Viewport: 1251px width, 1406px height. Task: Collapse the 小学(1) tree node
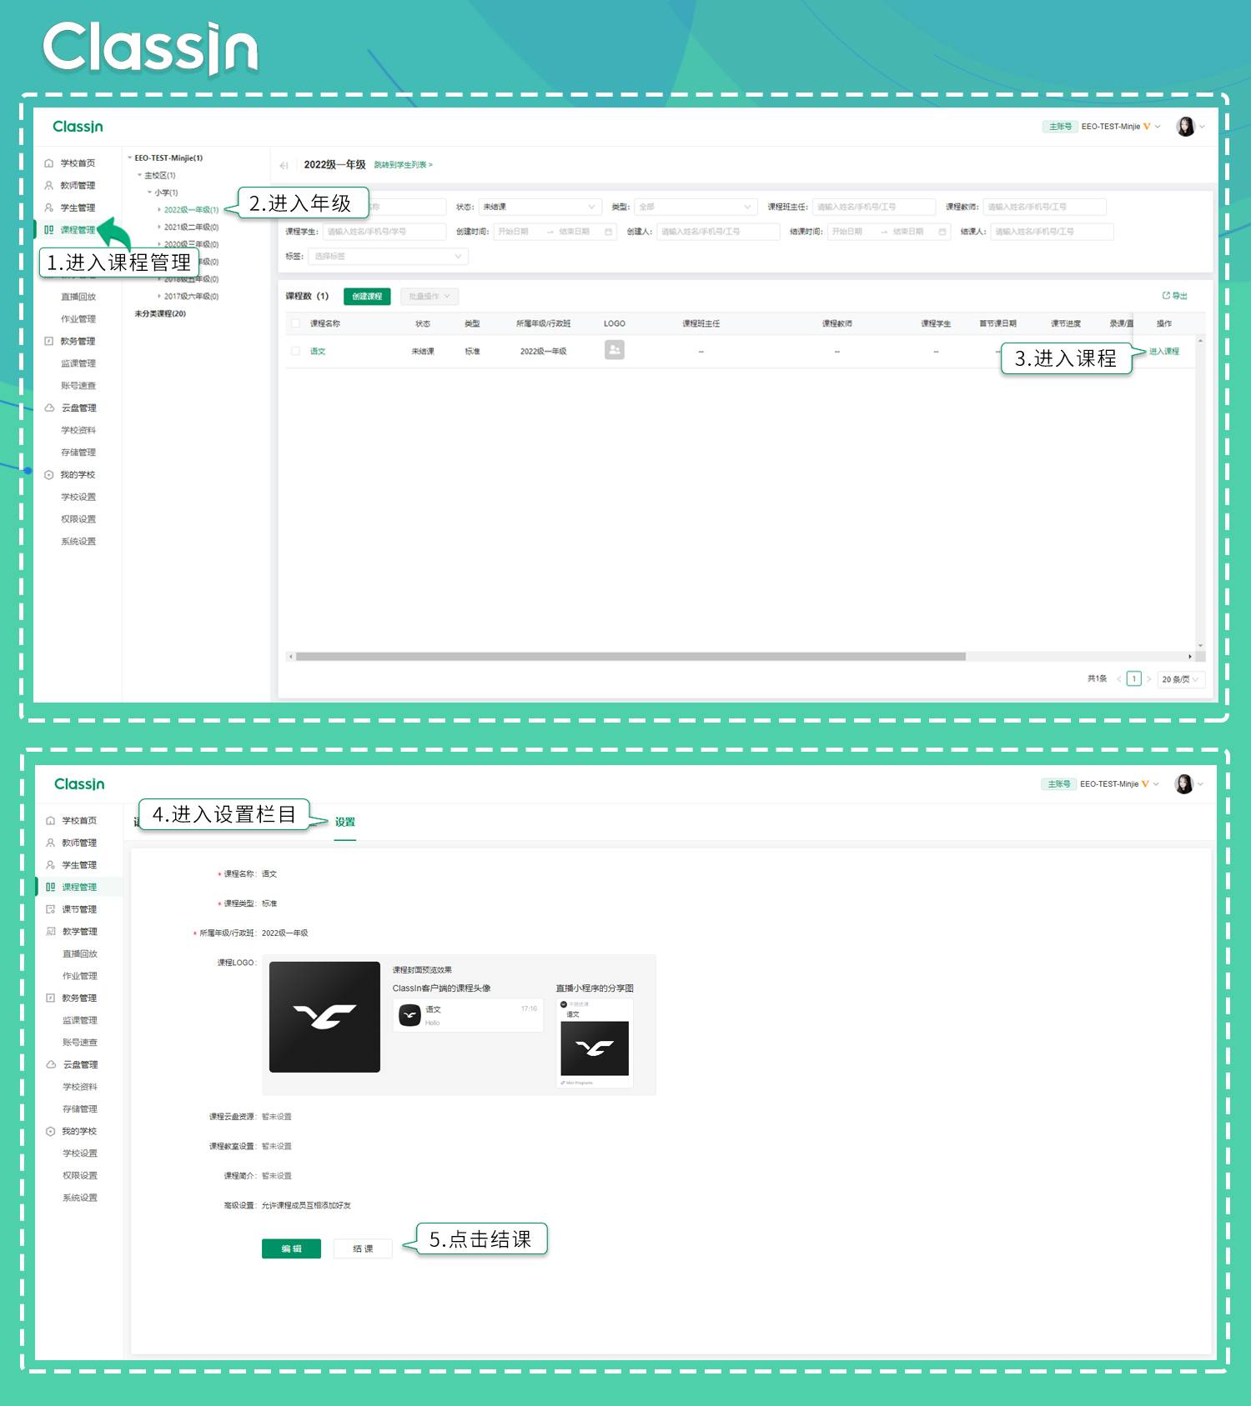(149, 193)
